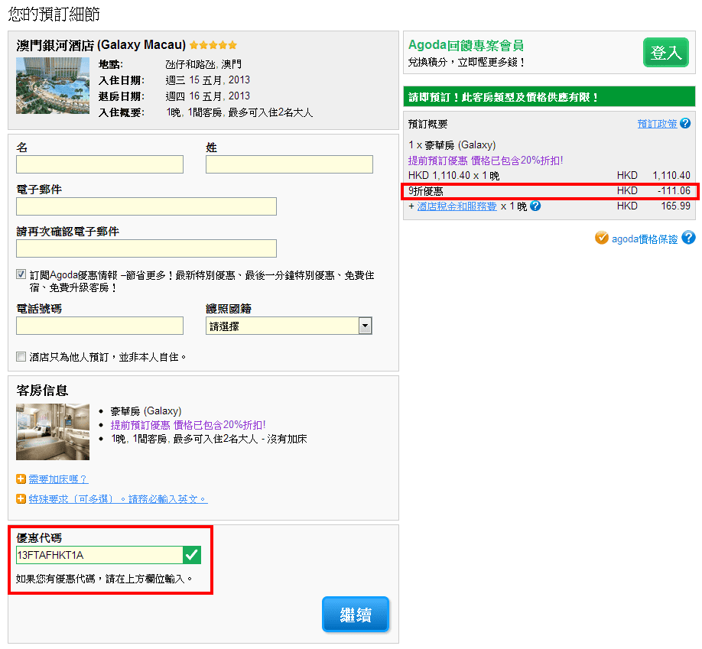
Task: Click the plus icon next to 需要加床嗎
Action: tap(21, 479)
